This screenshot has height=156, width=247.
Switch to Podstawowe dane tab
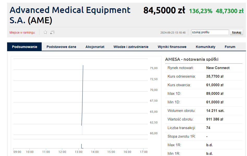pos(61,47)
